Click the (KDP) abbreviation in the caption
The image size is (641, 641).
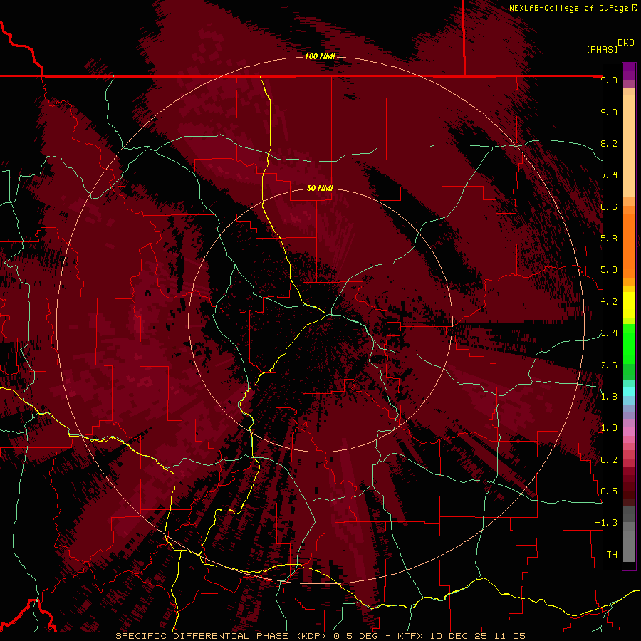tap(311, 636)
